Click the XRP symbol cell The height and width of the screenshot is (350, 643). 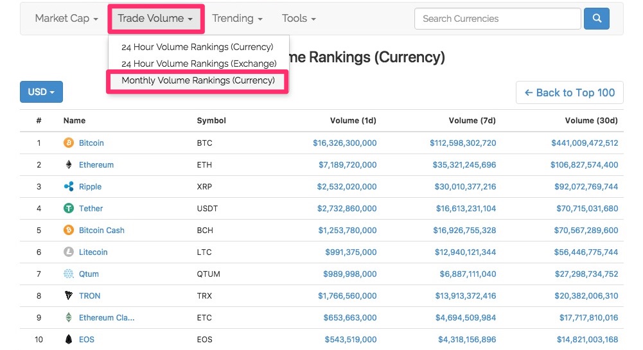pos(204,186)
